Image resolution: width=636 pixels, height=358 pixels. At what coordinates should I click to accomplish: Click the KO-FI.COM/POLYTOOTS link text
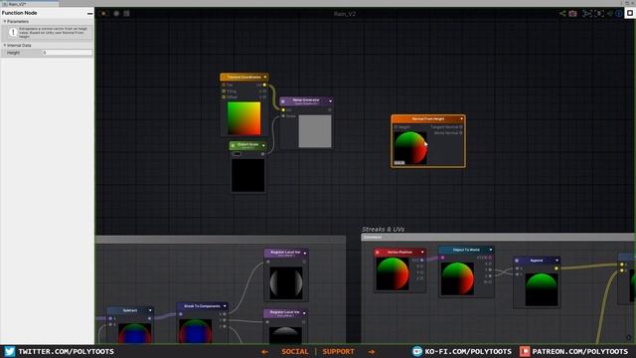pyautogui.click(x=468, y=351)
